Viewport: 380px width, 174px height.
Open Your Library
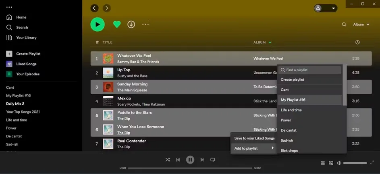(x=21, y=38)
